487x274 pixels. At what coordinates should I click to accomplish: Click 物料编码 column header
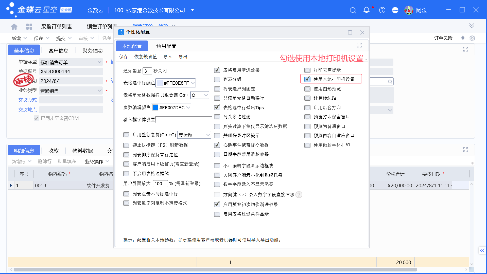click(x=59, y=174)
